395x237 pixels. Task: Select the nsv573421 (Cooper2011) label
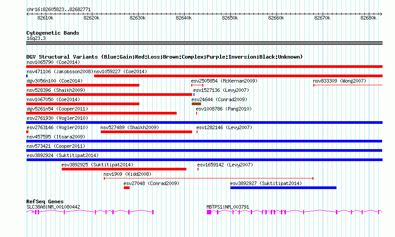point(56,146)
